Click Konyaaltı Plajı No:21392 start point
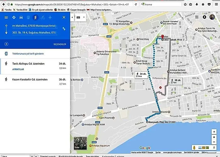This screenshot has height=157, width=220. pos(161,122)
